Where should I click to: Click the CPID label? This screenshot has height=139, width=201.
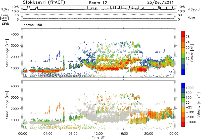click(x=6, y=24)
